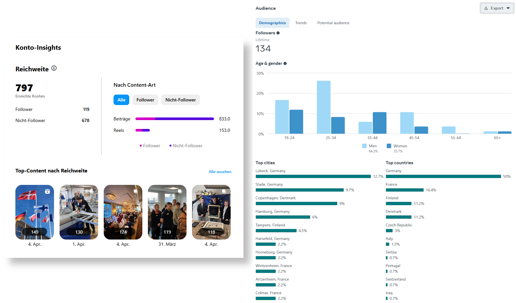The image size is (516, 303).
Task: Open the Potential audience tab
Action: click(333, 23)
